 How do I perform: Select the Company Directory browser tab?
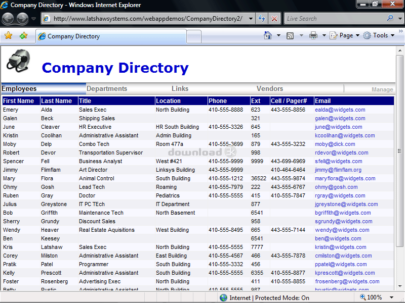point(111,36)
